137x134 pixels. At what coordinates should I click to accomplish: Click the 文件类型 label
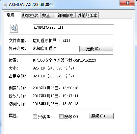coord(17,40)
